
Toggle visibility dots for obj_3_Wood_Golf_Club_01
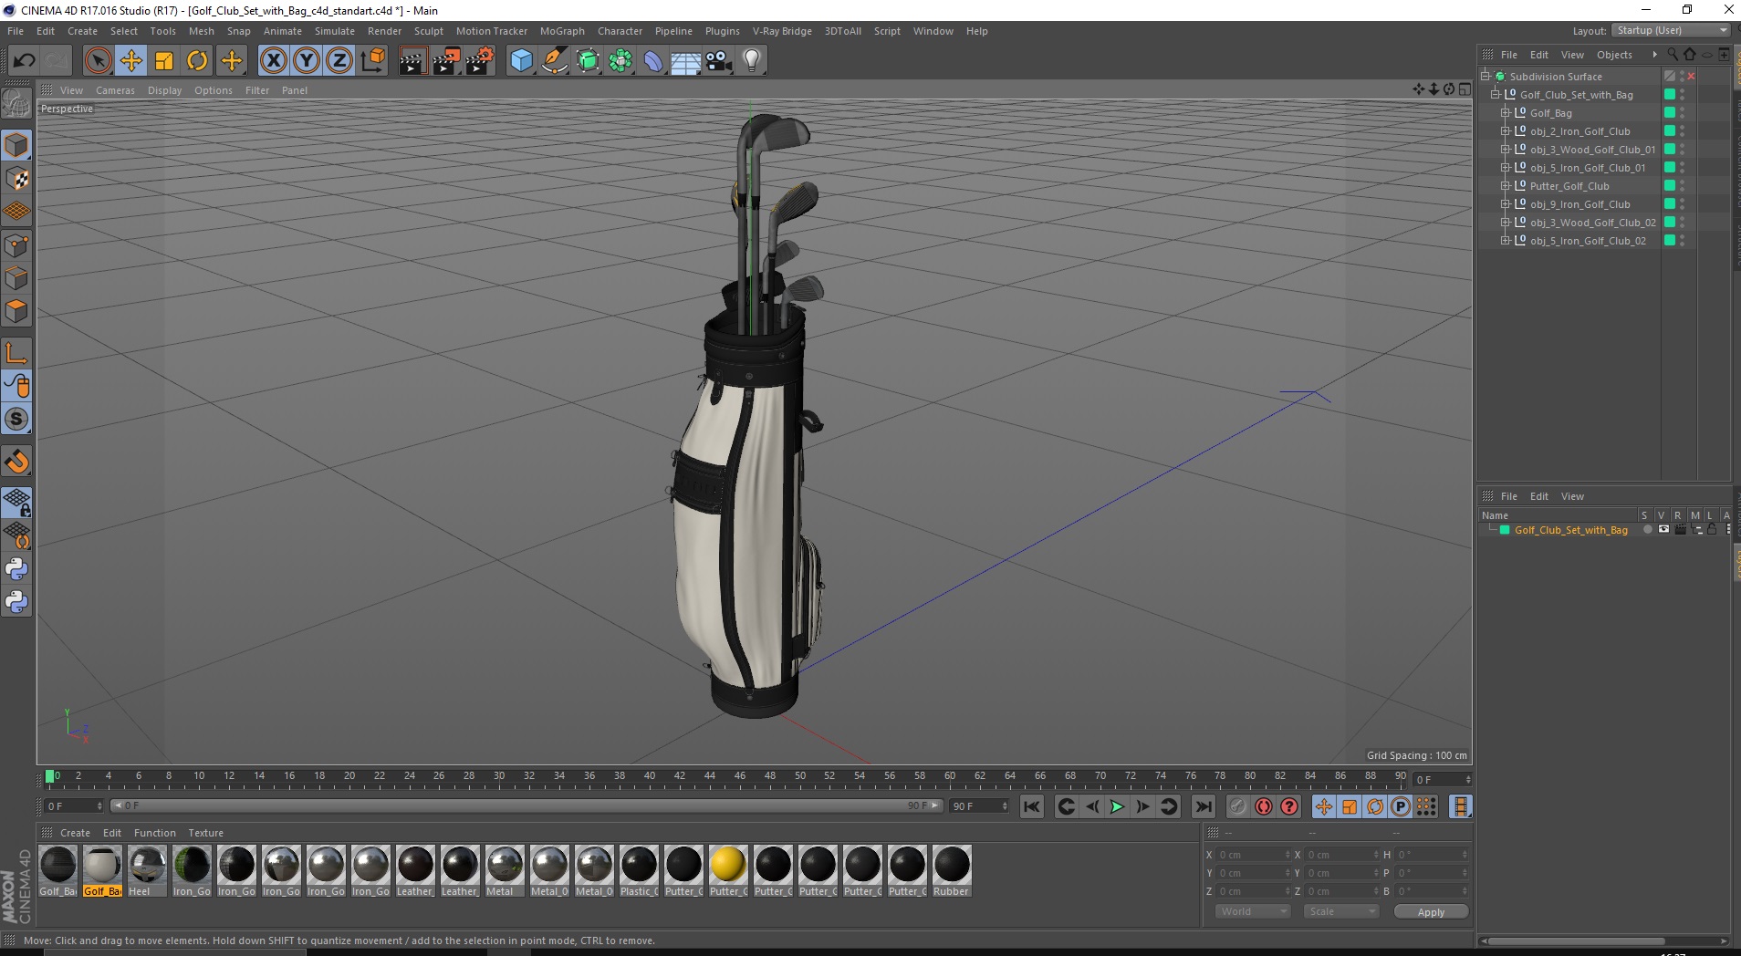(1683, 150)
